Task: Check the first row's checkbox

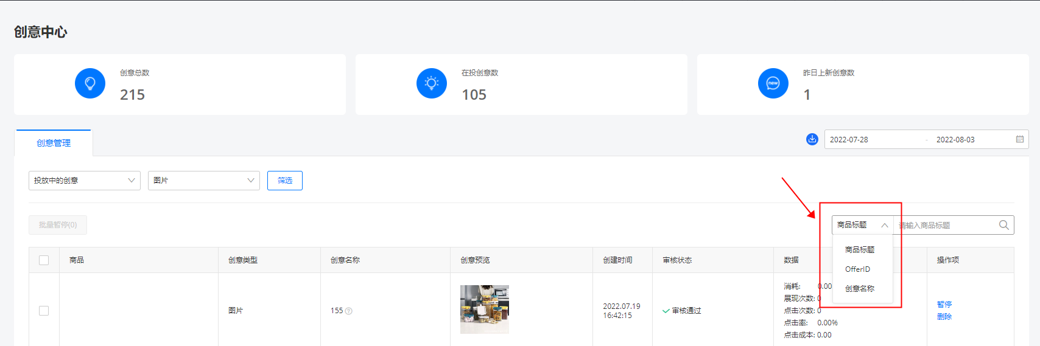Action: (x=44, y=311)
